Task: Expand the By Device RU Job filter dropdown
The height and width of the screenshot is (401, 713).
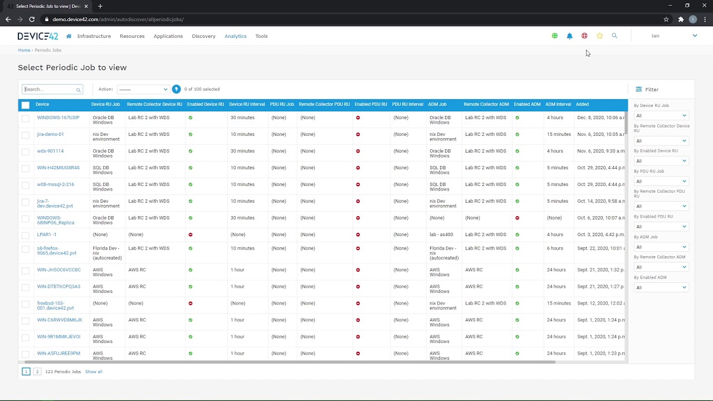Action: click(661, 116)
